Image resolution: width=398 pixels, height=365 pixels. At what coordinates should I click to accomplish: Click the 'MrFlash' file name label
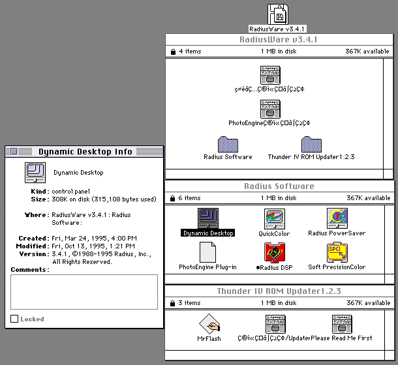click(209, 339)
